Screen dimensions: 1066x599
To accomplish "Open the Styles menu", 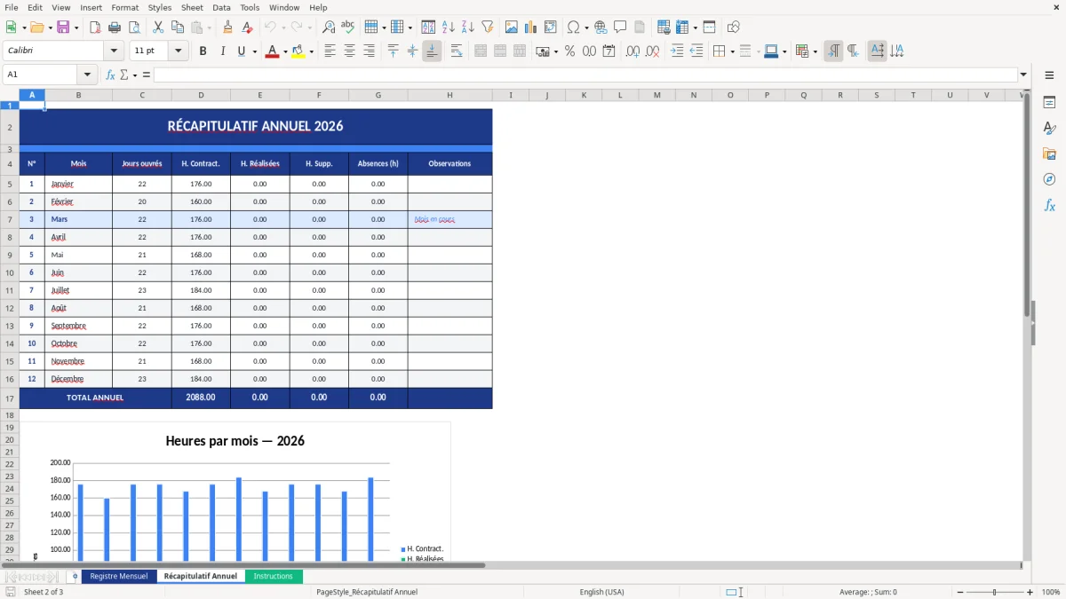I will (x=160, y=7).
